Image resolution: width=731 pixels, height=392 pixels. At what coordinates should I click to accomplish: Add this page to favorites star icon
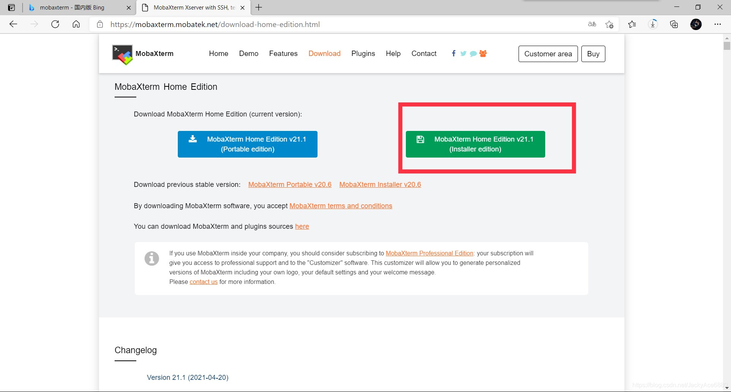[x=609, y=24]
